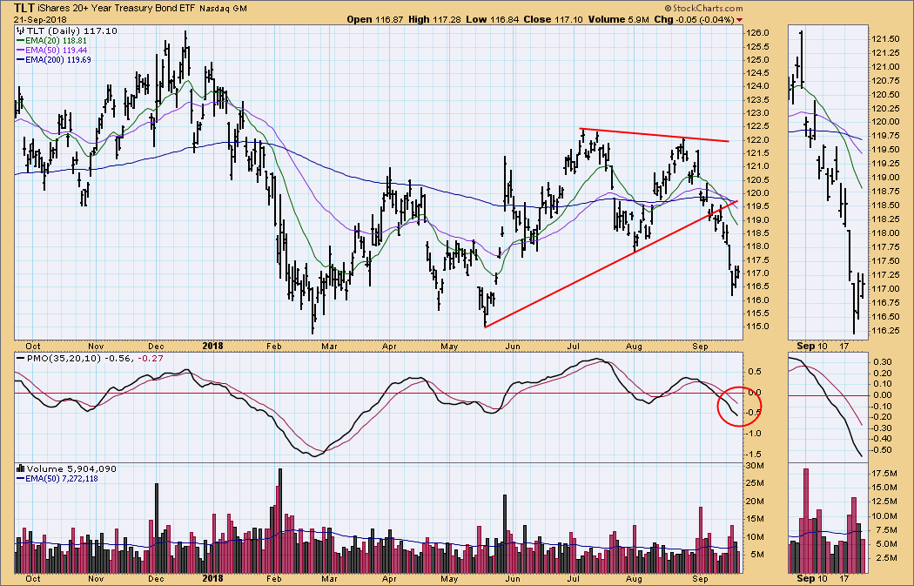Click the 120.00 label on the zoomed panel
Viewport: 914px width, 586px height.
[x=885, y=122]
